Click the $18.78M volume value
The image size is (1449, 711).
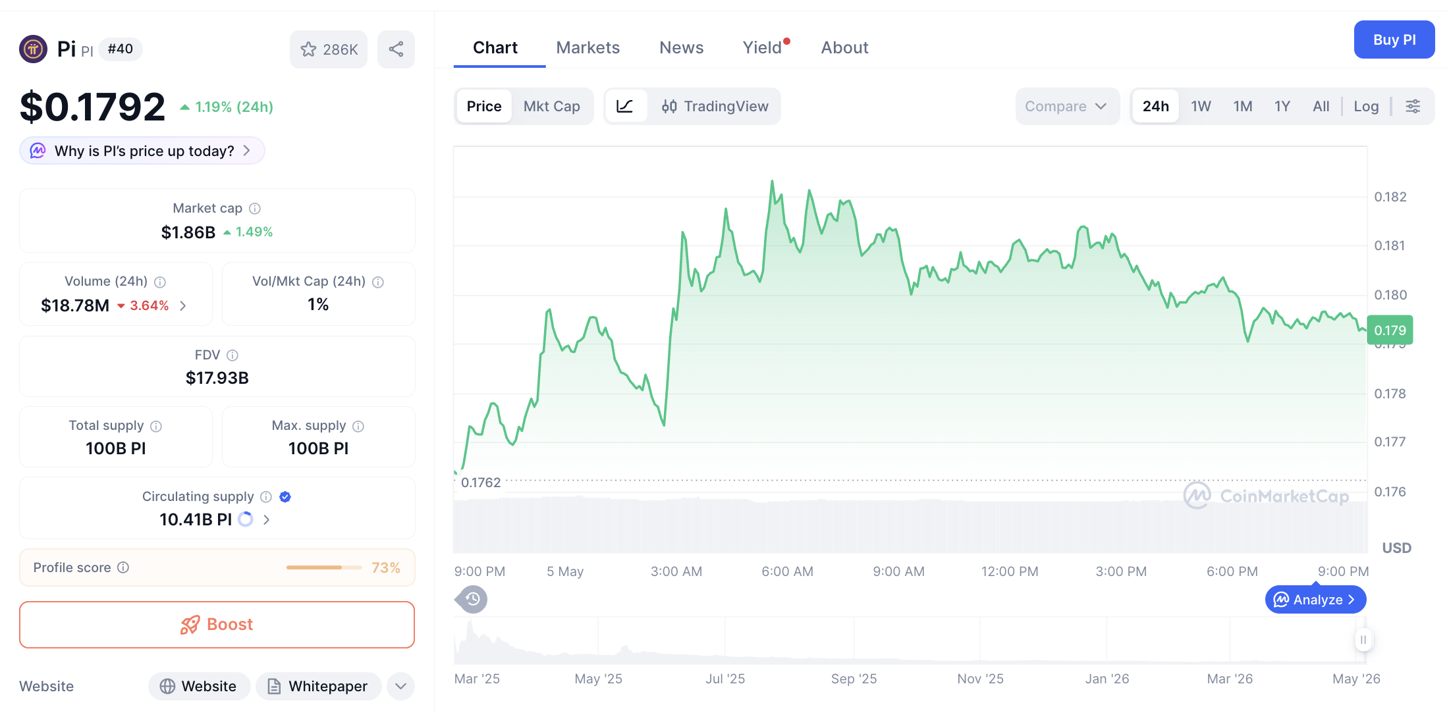click(75, 305)
